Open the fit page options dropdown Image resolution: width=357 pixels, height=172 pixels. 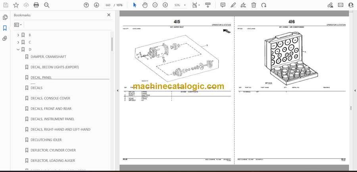click(x=196, y=5)
